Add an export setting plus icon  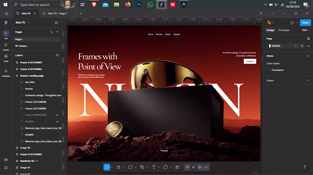(x=308, y=80)
